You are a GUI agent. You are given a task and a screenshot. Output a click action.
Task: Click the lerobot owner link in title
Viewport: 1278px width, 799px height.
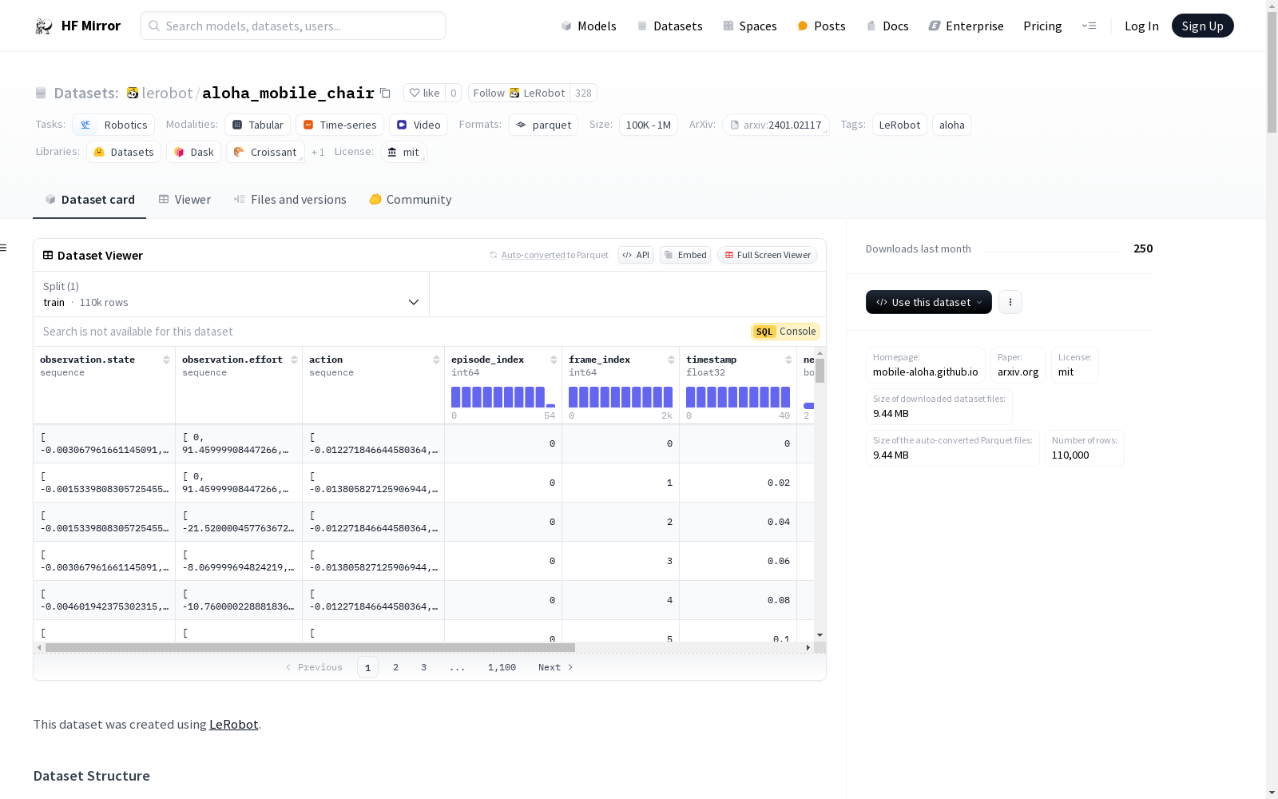167,93
